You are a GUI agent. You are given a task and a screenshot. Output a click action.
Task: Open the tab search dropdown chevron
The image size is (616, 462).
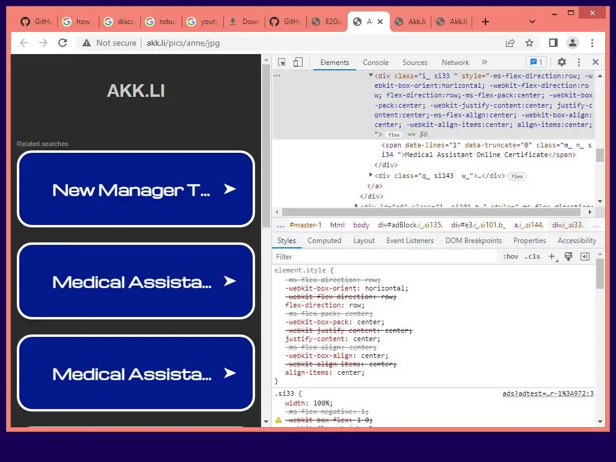coord(532,22)
